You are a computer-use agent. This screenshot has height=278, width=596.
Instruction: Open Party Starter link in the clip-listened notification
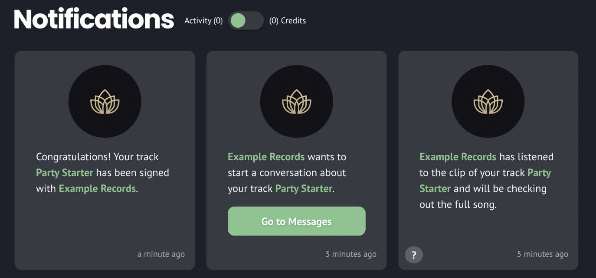point(539,173)
